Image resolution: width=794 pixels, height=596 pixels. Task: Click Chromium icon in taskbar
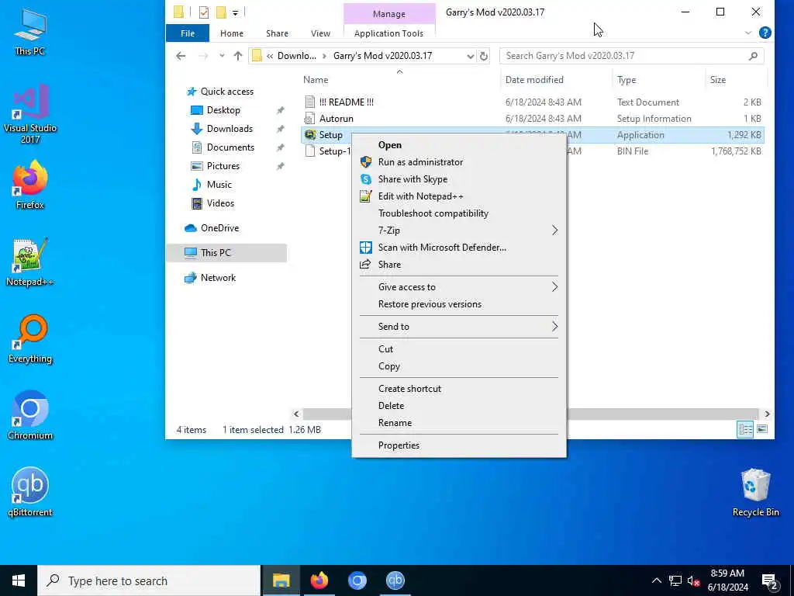(357, 580)
